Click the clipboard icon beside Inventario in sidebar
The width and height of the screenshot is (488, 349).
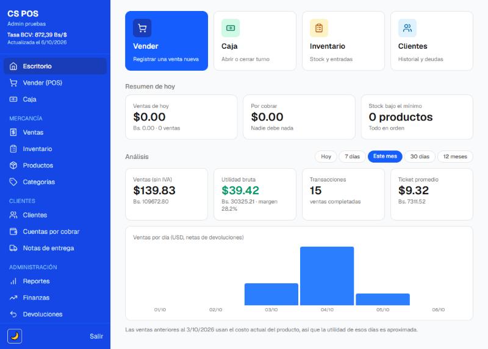click(13, 149)
